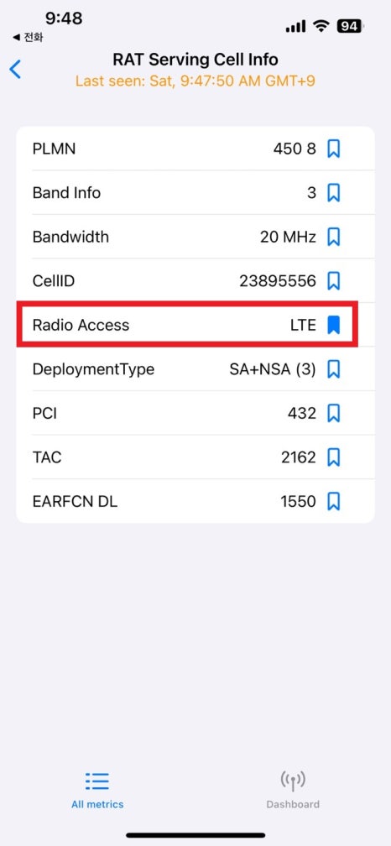
Task: Tap the Wi-Fi status icon
Action: coord(322,25)
